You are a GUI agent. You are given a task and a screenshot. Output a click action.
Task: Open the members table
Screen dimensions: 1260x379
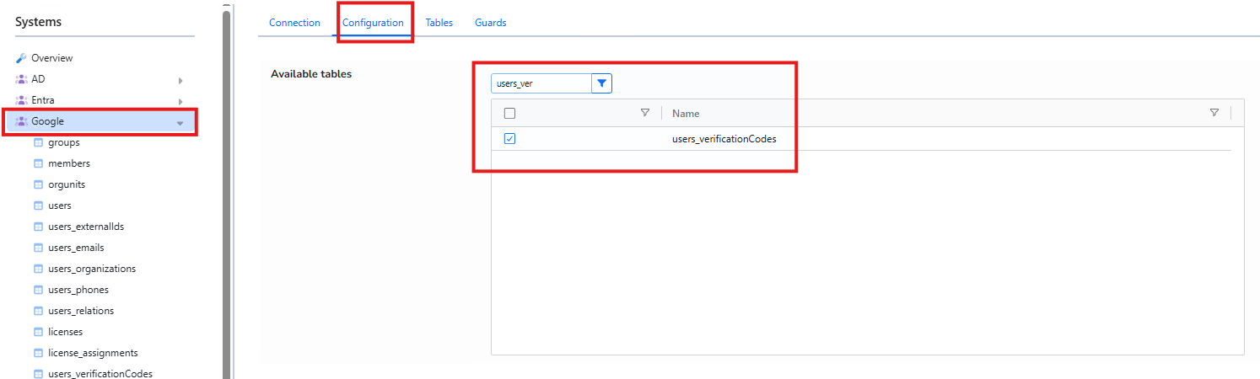click(x=69, y=163)
